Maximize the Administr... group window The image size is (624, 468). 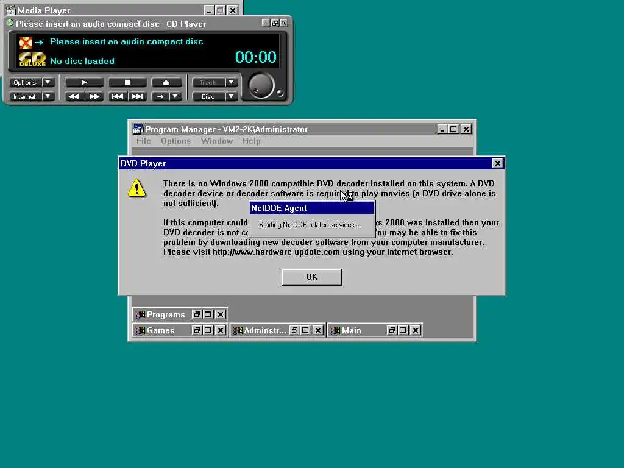click(305, 330)
